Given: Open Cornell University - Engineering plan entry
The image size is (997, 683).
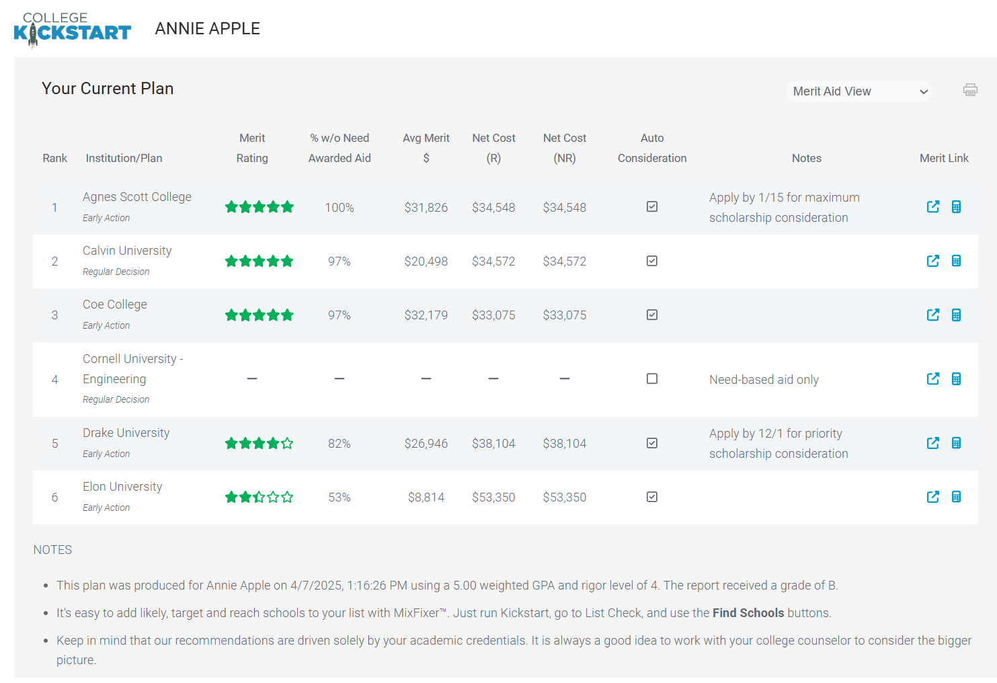Looking at the screenshot, I should tap(133, 369).
